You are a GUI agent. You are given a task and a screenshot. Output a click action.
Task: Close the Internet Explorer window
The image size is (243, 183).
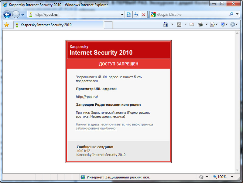233,4
